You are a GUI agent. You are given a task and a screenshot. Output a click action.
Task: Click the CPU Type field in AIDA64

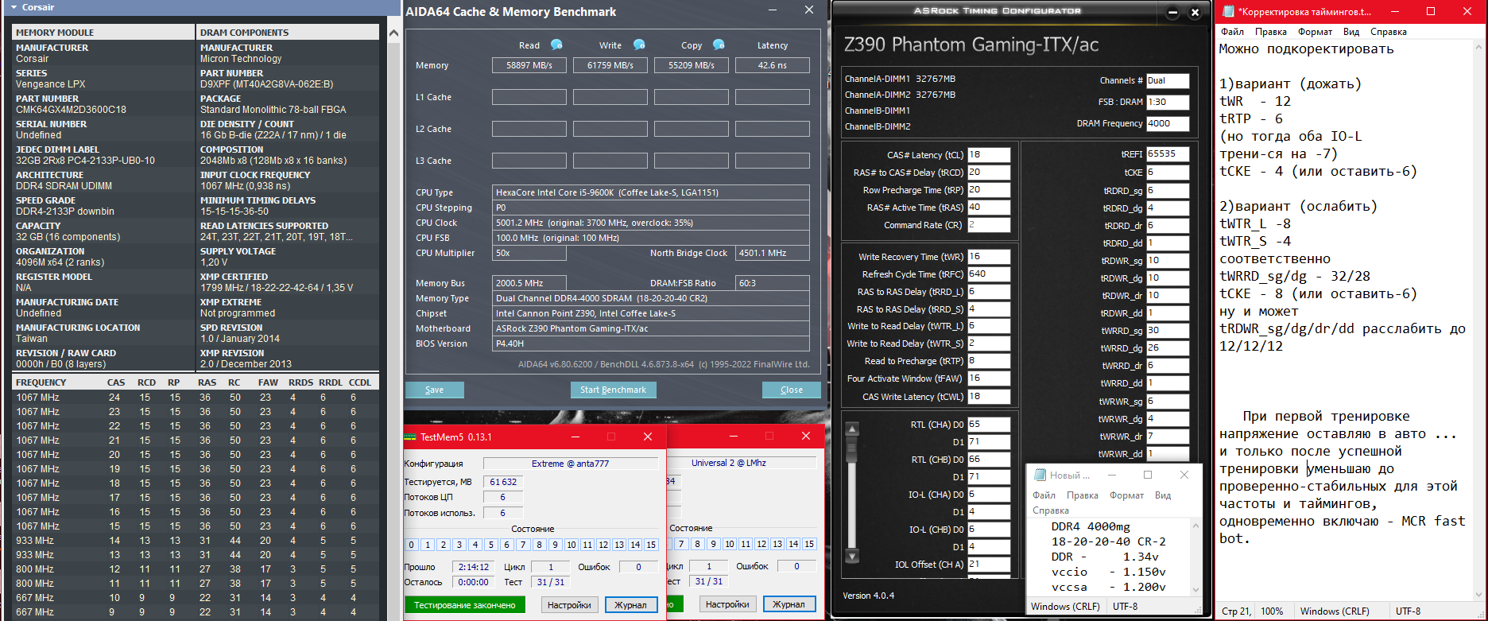651,192
